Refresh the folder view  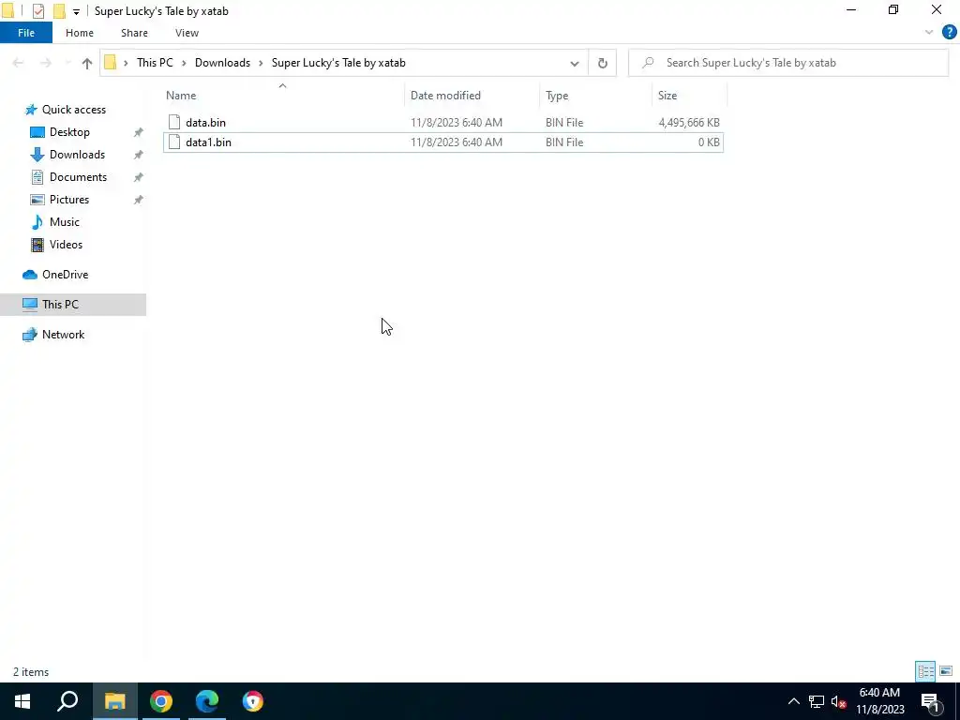tap(603, 63)
